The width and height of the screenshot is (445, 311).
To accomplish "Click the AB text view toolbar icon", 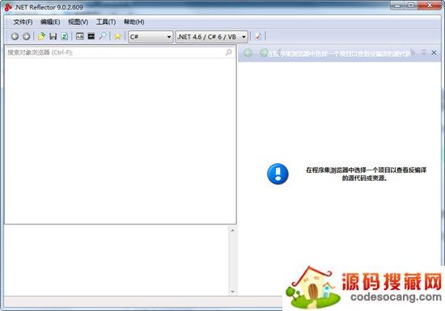I will click(80, 36).
